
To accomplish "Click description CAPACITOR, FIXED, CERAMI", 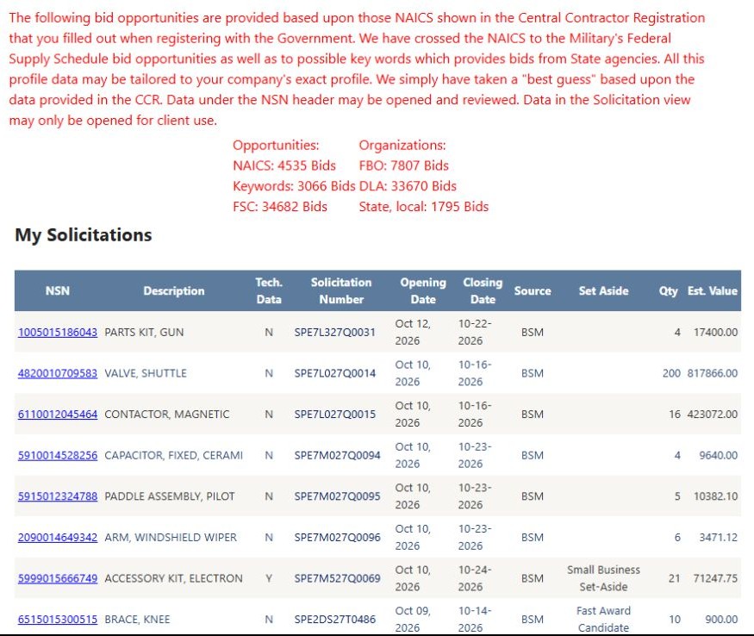I will tap(173, 455).
